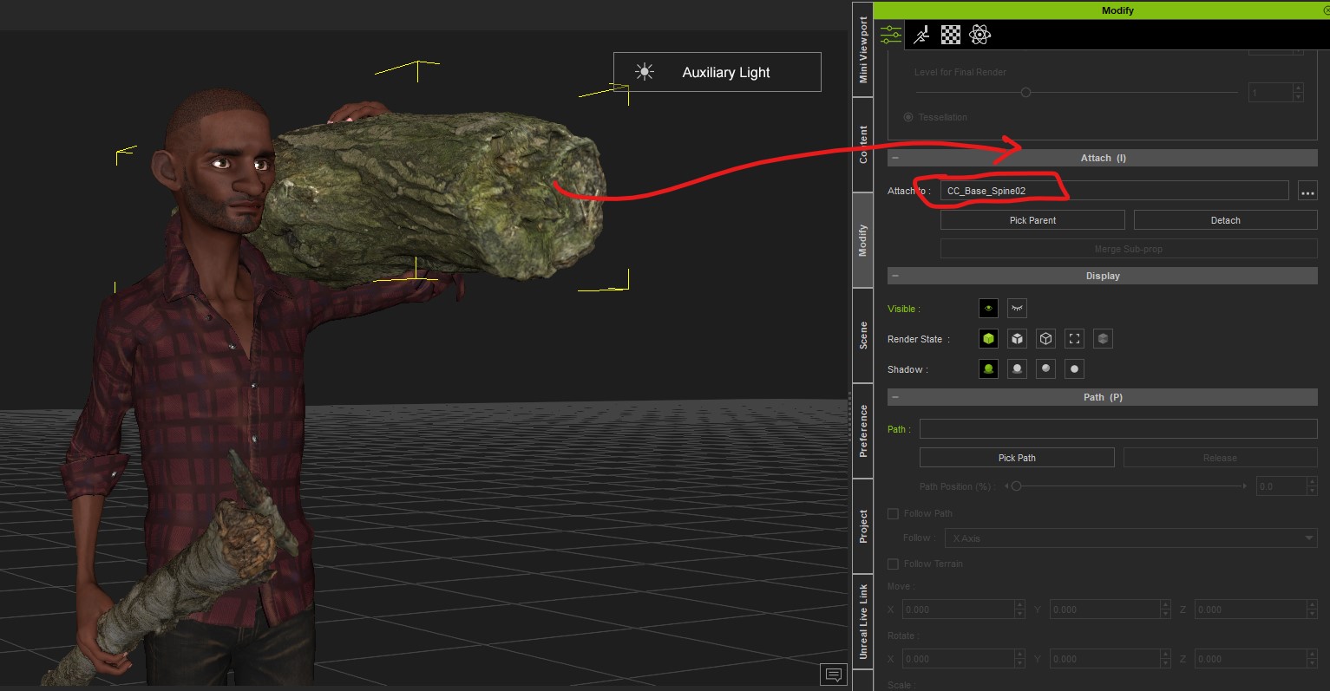Open the chat bubble icon at viewport corner
This screenshot has width=1330, height=691.
(834, 675)
